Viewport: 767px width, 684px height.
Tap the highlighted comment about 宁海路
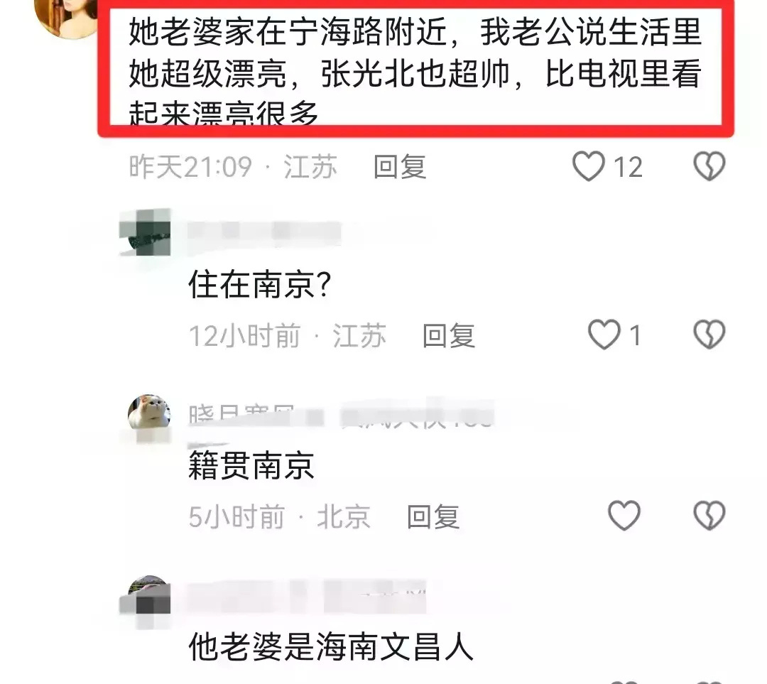pos(415,67)
